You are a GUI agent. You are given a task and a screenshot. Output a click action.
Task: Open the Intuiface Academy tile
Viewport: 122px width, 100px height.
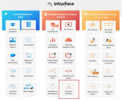[x=13, y=27]
